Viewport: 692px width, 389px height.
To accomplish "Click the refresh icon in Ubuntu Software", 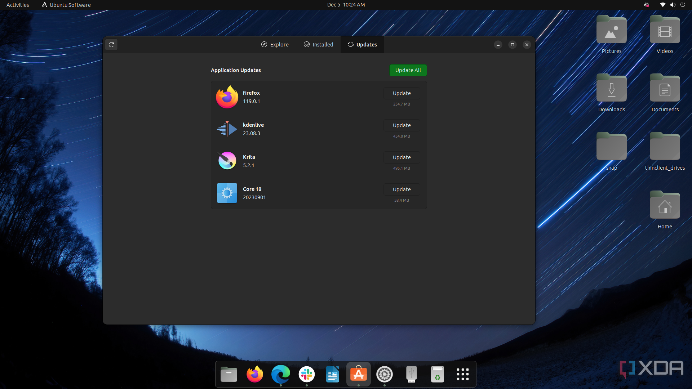I will coord(111,44).
